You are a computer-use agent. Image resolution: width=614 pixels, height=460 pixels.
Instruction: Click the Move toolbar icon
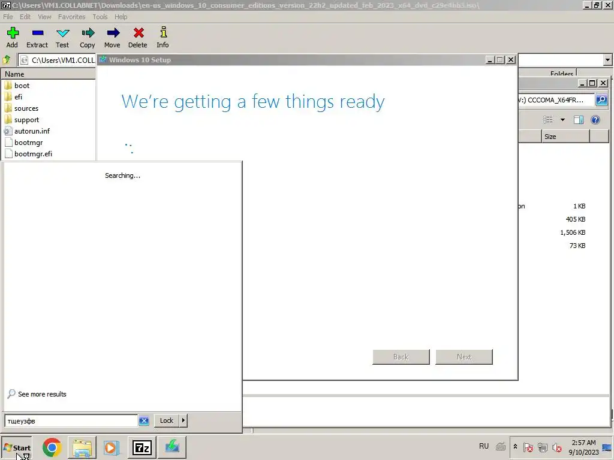tap(112, 38)
